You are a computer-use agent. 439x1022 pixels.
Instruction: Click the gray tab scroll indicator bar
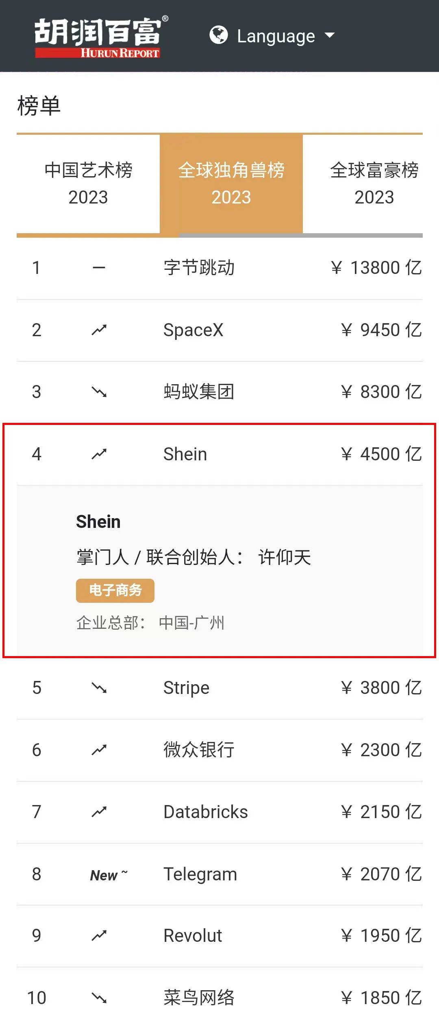coord(301,235)
